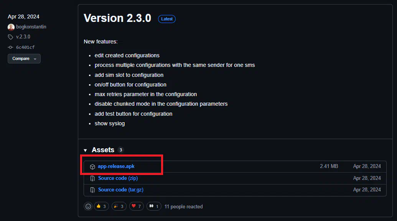The width and height of the screenshot is (397, 221).
Task: Open the v.2.3.0 tag
Action: click(x=23, y=37)
